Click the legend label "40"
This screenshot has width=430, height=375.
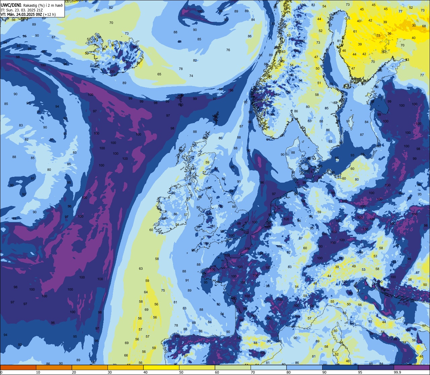145,372
